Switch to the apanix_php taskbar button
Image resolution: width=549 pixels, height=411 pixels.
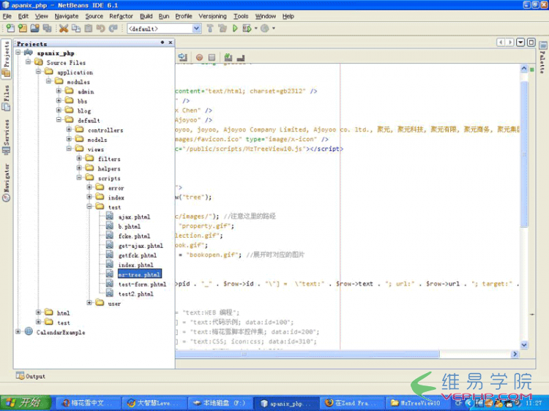286,403
